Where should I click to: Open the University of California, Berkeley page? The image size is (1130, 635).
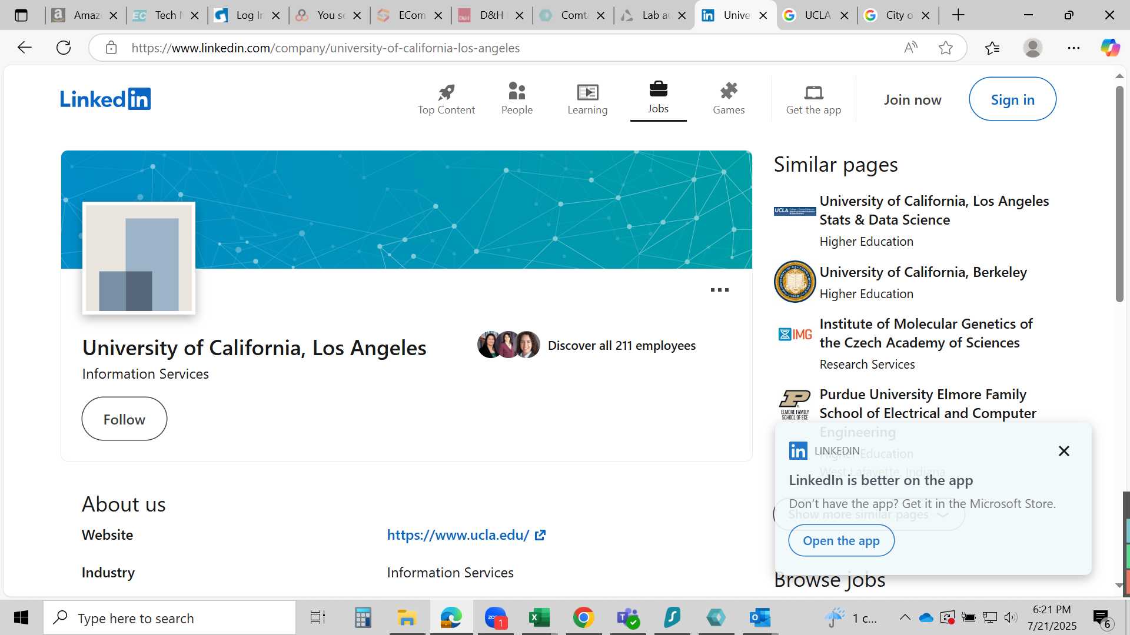coord(923,272)
